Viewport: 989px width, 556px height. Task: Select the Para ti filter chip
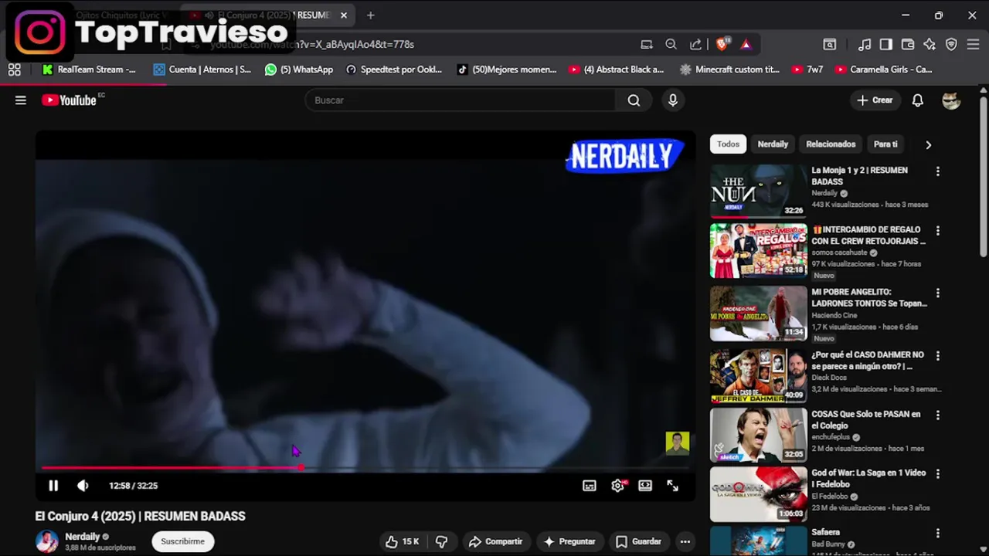(885, 144)
